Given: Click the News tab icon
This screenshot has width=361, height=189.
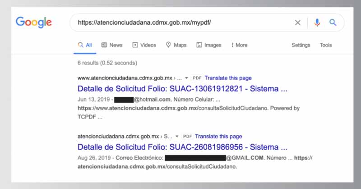Looking at the screenshot, I should point(104,45).
